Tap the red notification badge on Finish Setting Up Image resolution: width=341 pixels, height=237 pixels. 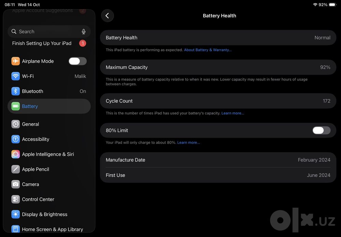click(83, 43)
